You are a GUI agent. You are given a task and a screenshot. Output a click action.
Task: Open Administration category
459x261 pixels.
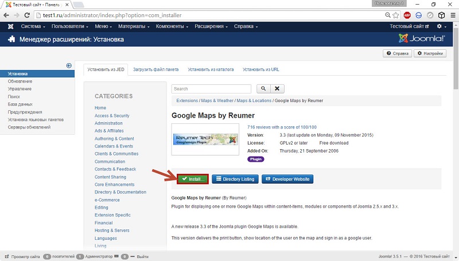click(x=108, y=123)
